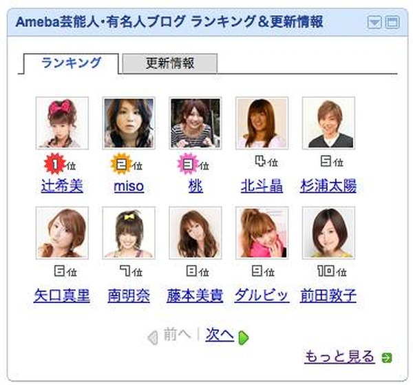Select the ランキング tab

click(71, 63)
